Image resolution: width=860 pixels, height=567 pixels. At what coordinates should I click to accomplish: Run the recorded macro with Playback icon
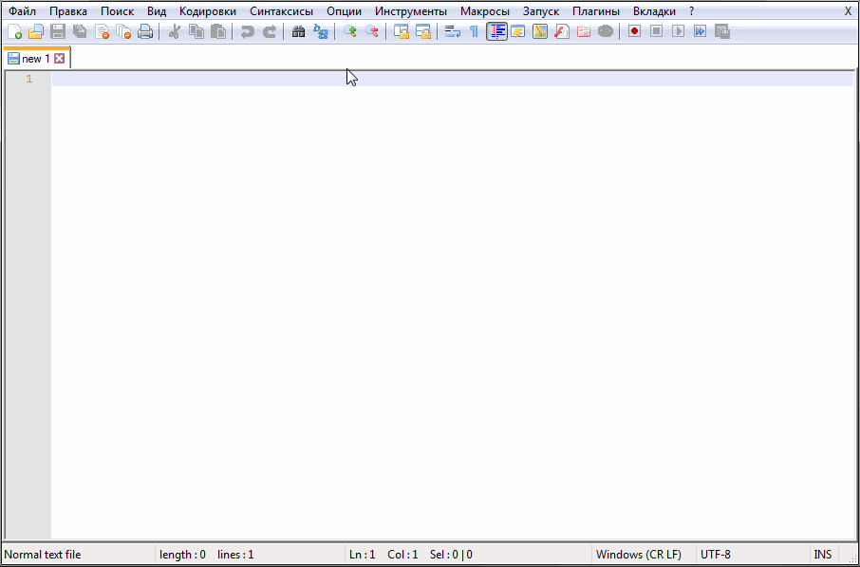coord(676,31)
